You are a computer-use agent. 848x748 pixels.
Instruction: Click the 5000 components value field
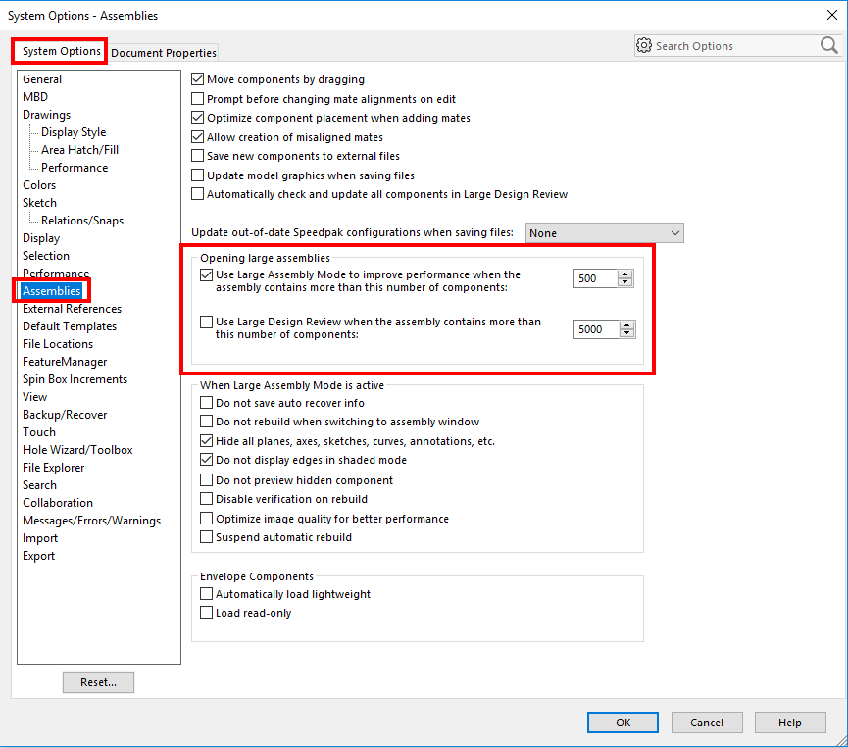coord(596,329)
